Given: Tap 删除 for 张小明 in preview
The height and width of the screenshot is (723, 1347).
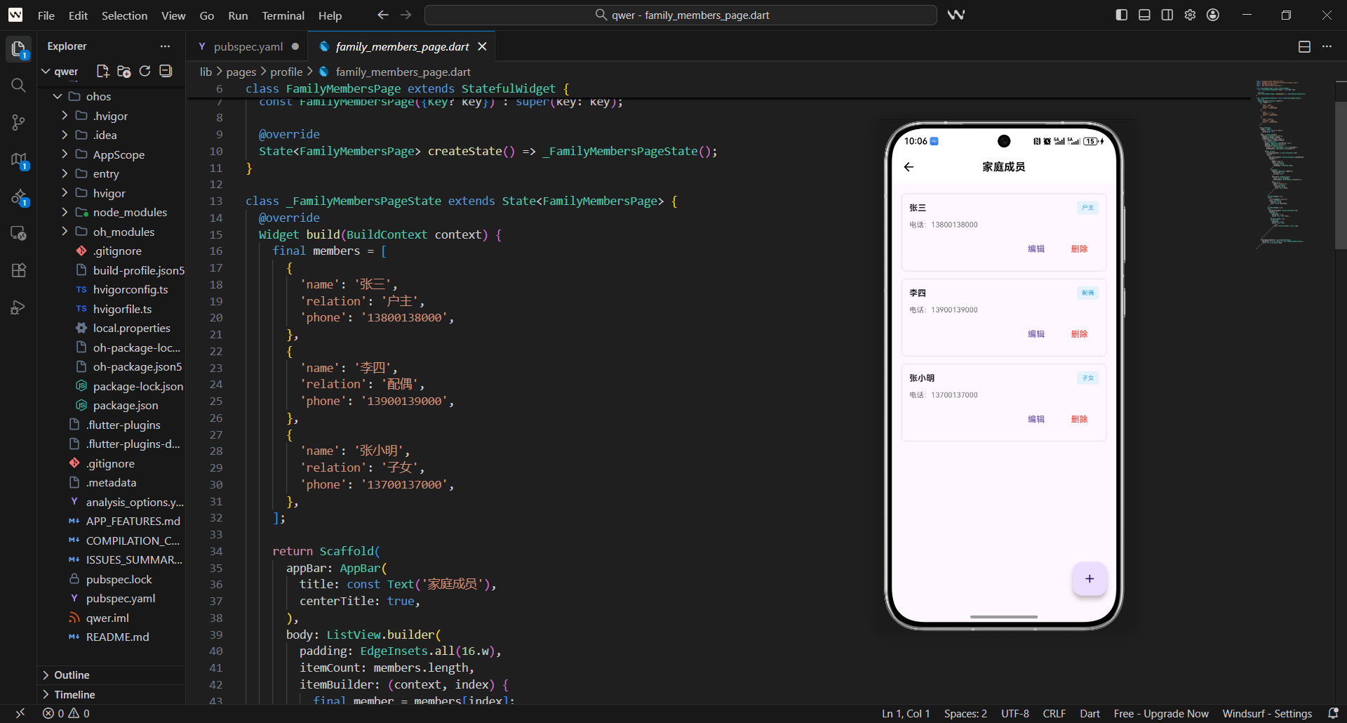Looking at the screenshot, I should point(1079,419).
